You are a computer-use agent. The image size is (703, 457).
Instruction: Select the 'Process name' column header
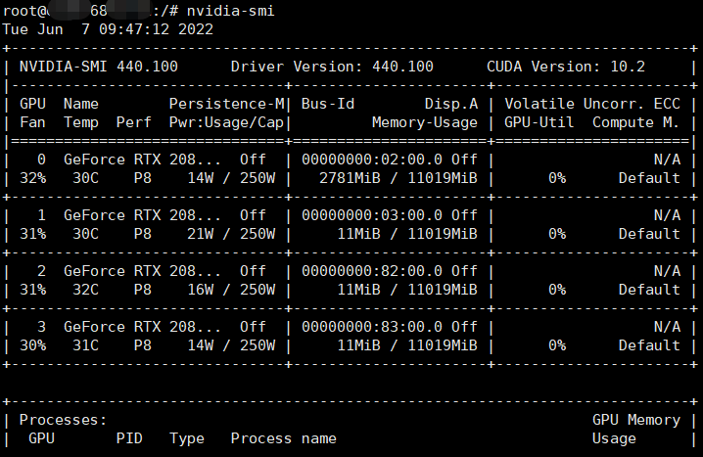(x=283, y=438)
